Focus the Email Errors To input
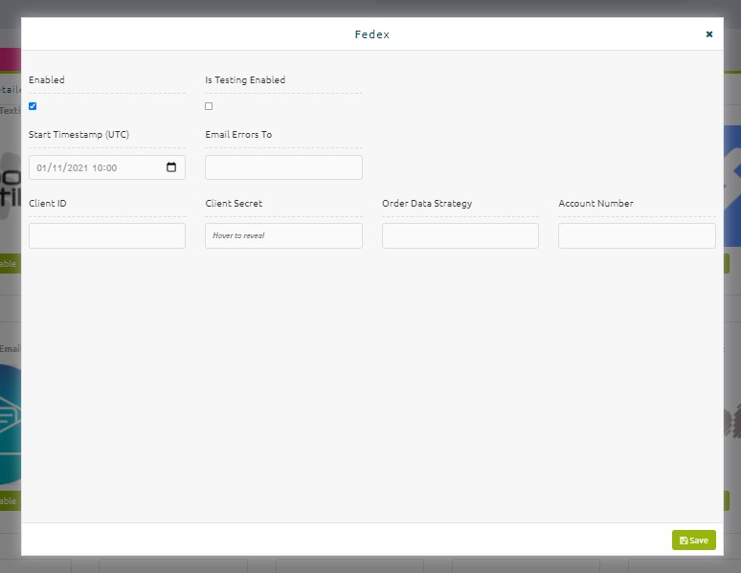The image size is (741, 573). click(283, 167)
